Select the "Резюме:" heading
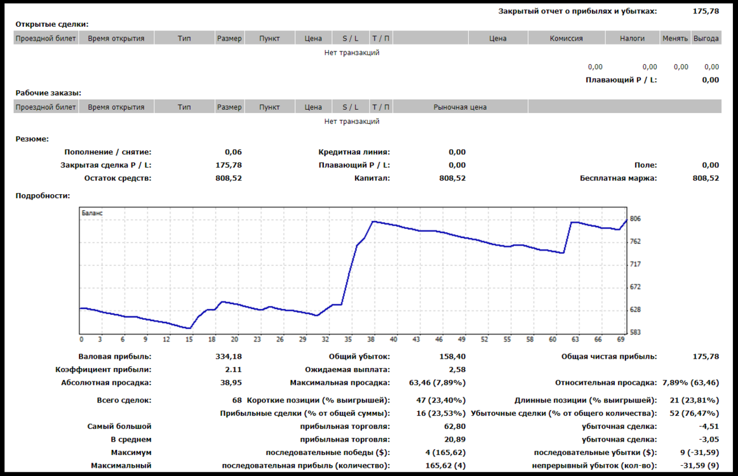 coord(32,139)
